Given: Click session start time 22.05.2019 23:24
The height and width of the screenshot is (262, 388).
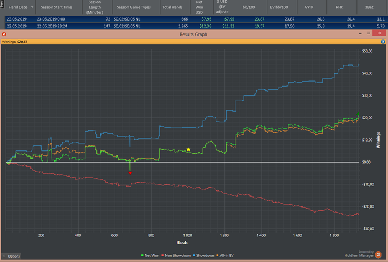Looking at the screenshot, I should [x=52, y=26].
